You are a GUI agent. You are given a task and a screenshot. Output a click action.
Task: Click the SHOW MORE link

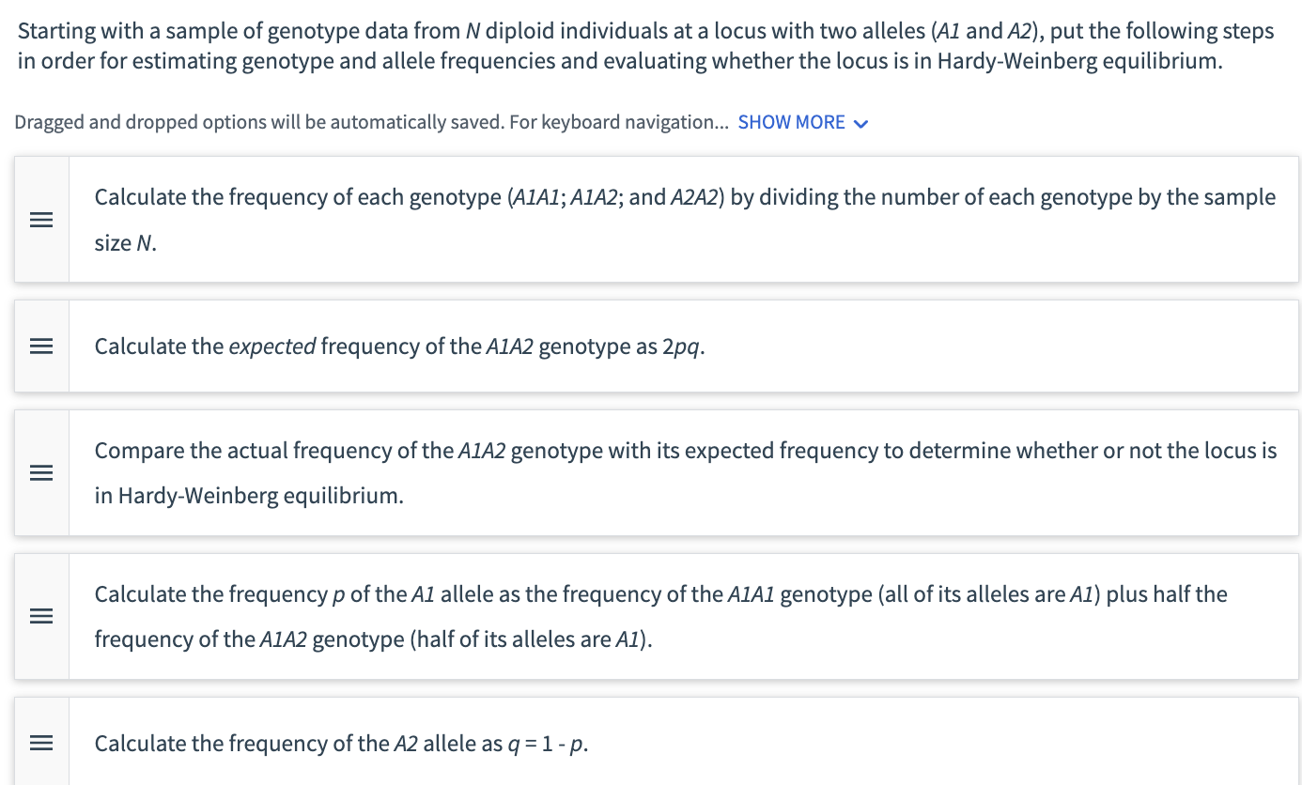point(792,122)
